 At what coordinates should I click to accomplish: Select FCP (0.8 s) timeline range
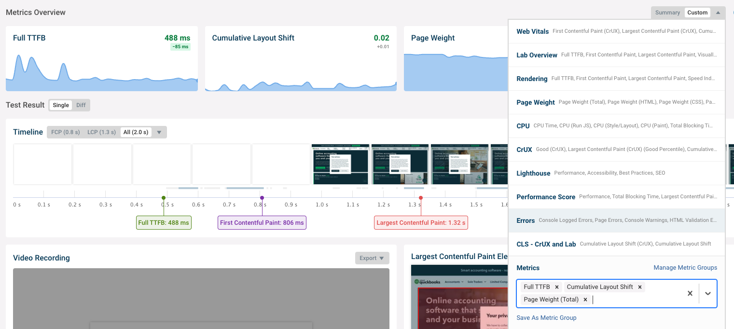(66, 132)
